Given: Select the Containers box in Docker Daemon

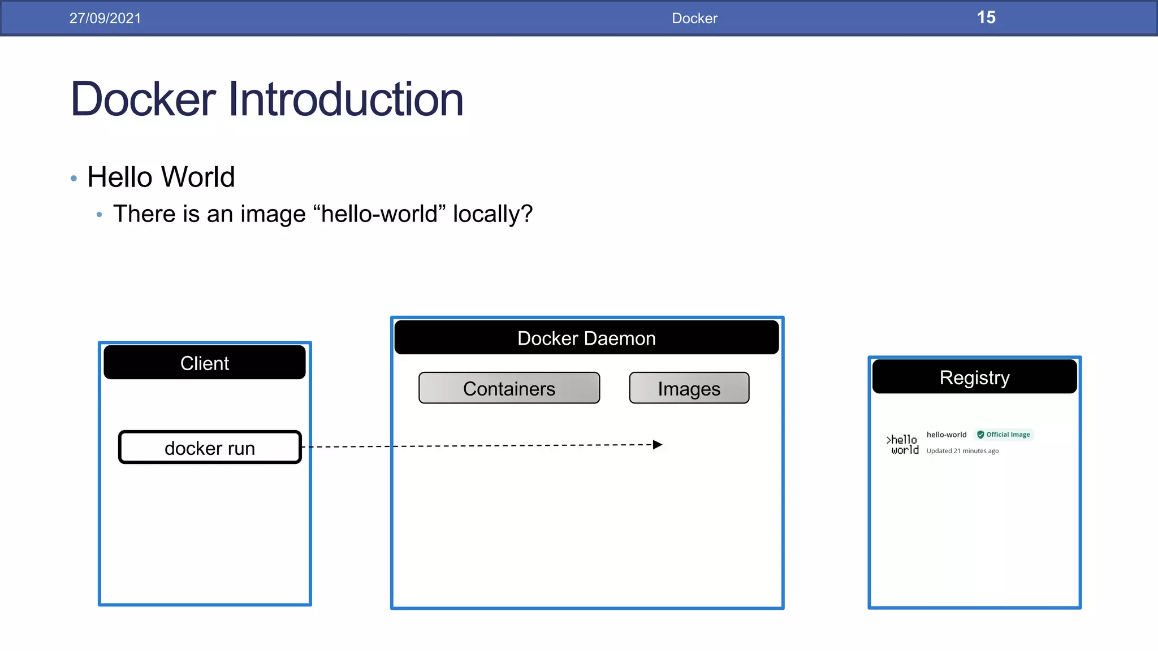Looking at the screenshot, I should [509, 388].
